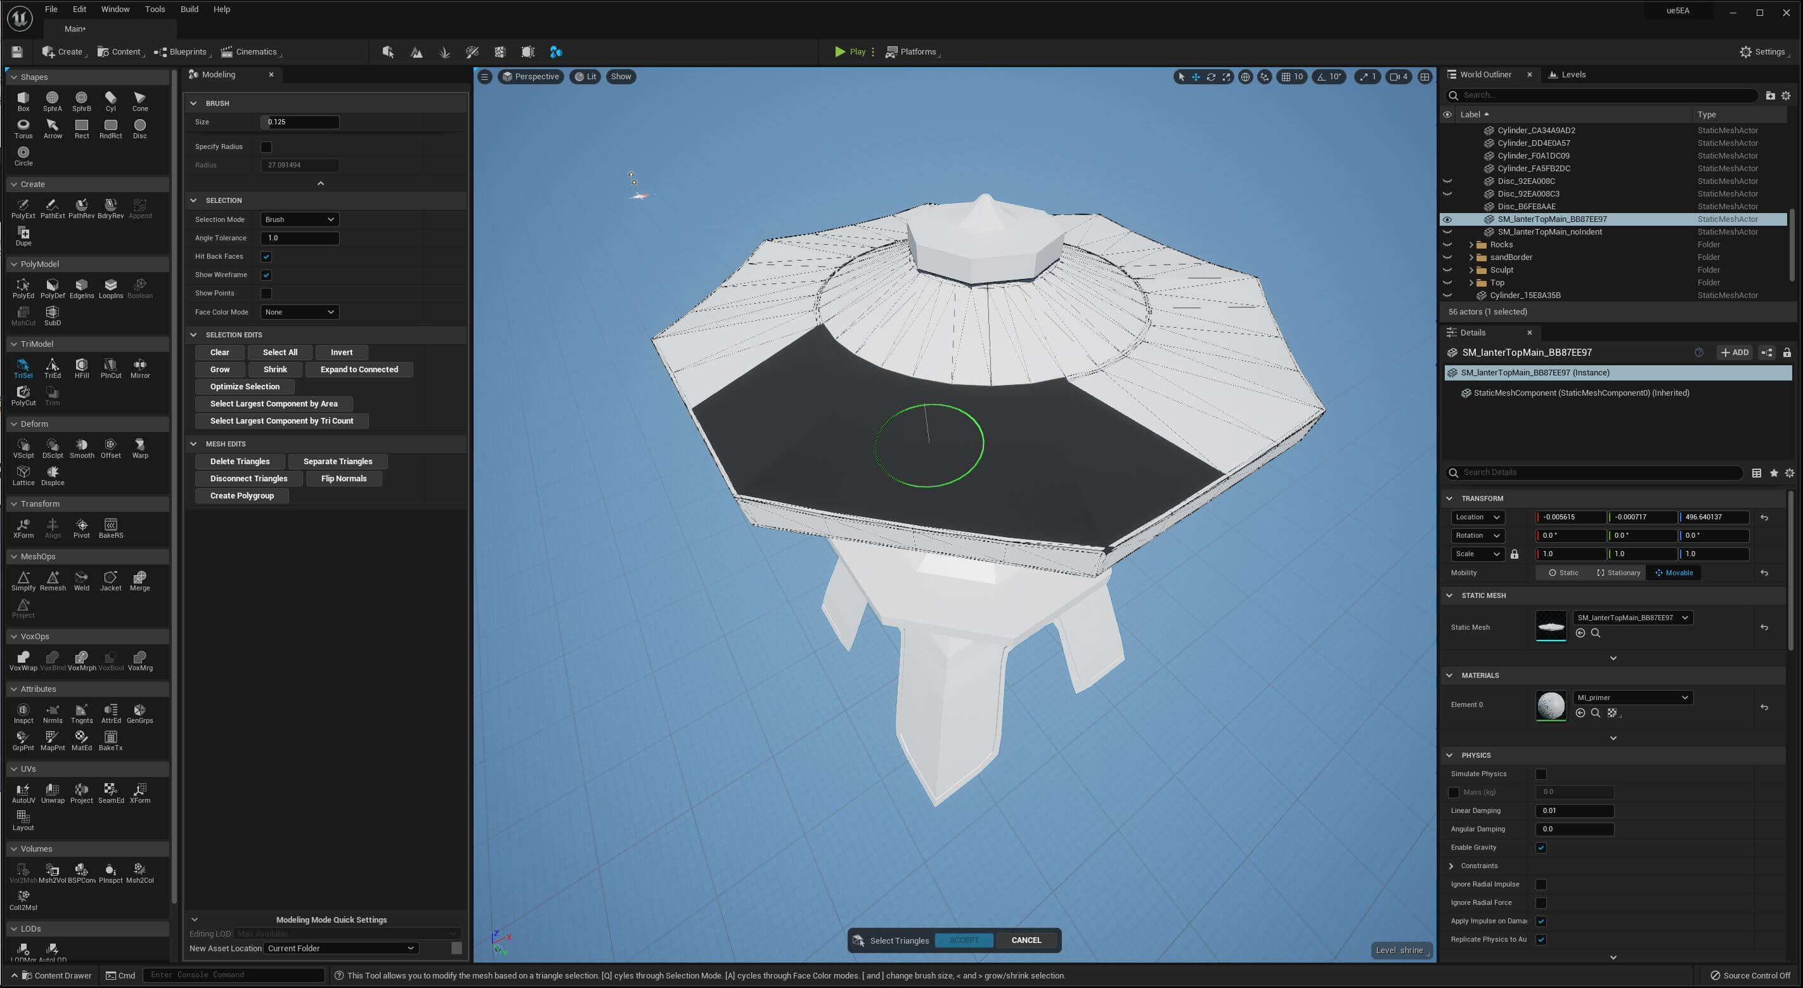Select the Lattice deform tool
This screenshot has height=988, width=1803.
(x=23, y=473)
